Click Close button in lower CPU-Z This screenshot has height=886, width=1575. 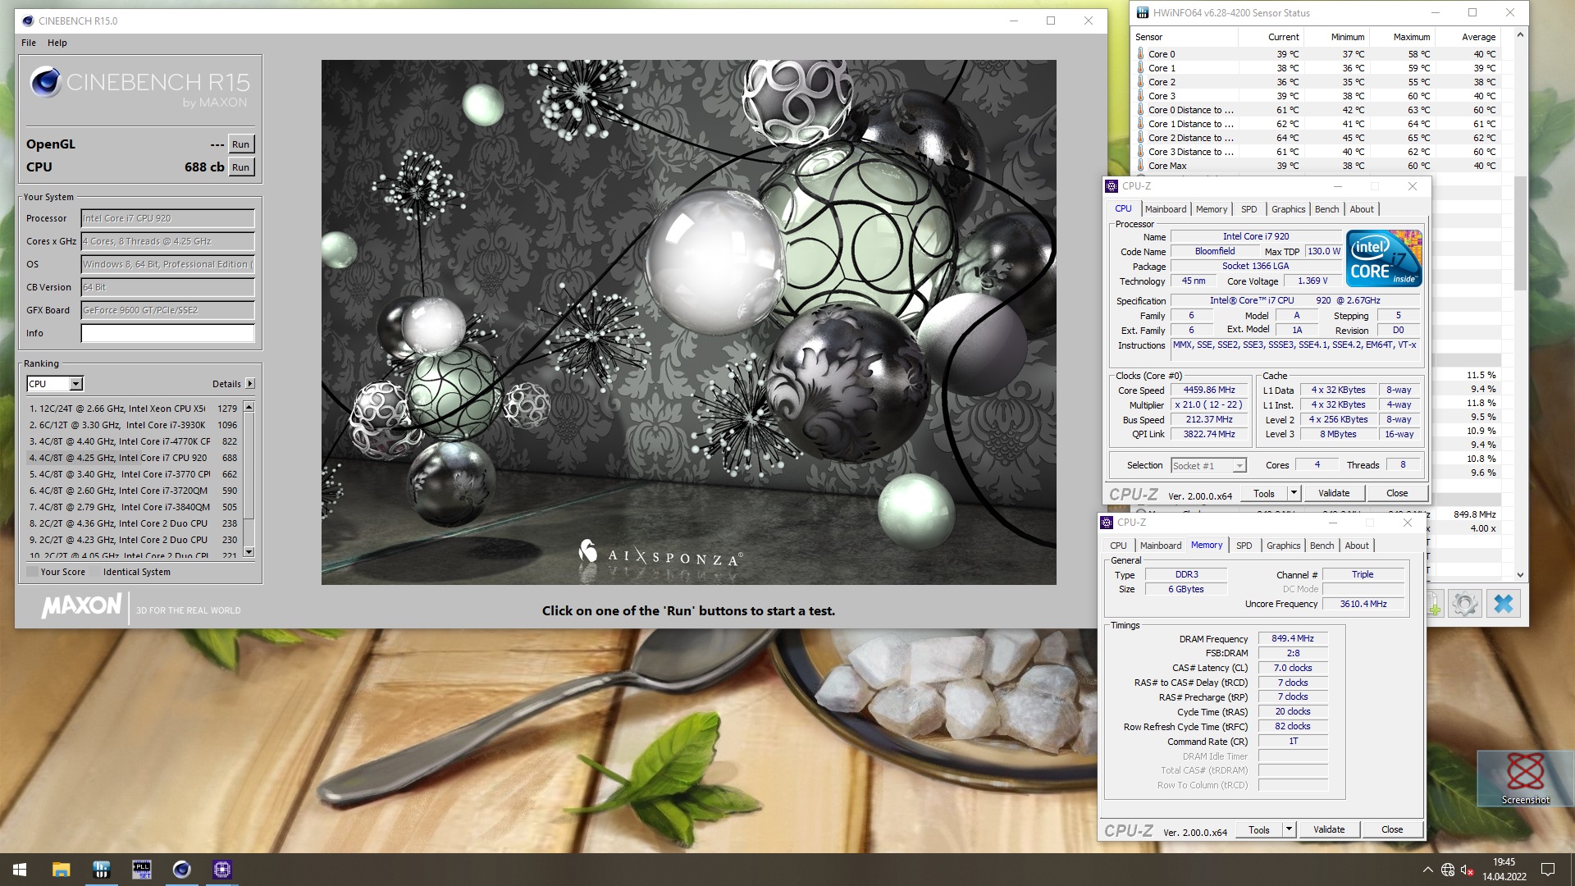[x=1392, y=829]
